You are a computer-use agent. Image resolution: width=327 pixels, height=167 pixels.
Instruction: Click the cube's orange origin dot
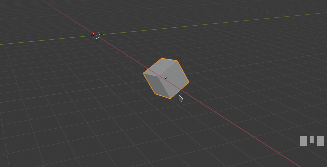(166, 78)
